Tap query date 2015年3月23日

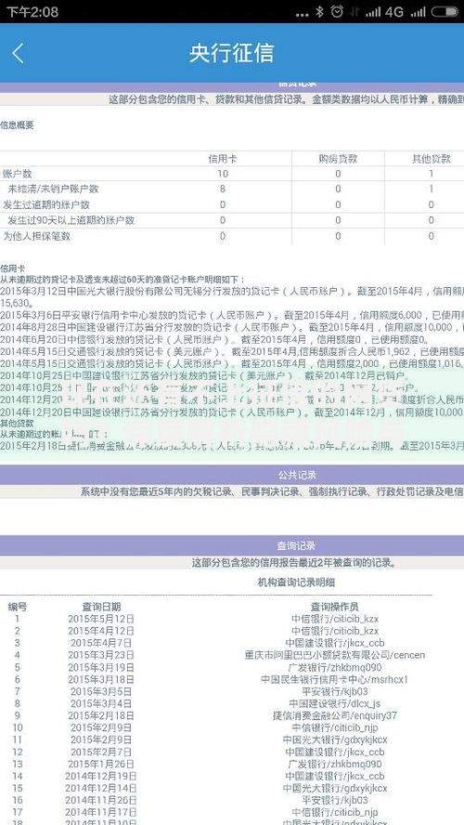101,655
